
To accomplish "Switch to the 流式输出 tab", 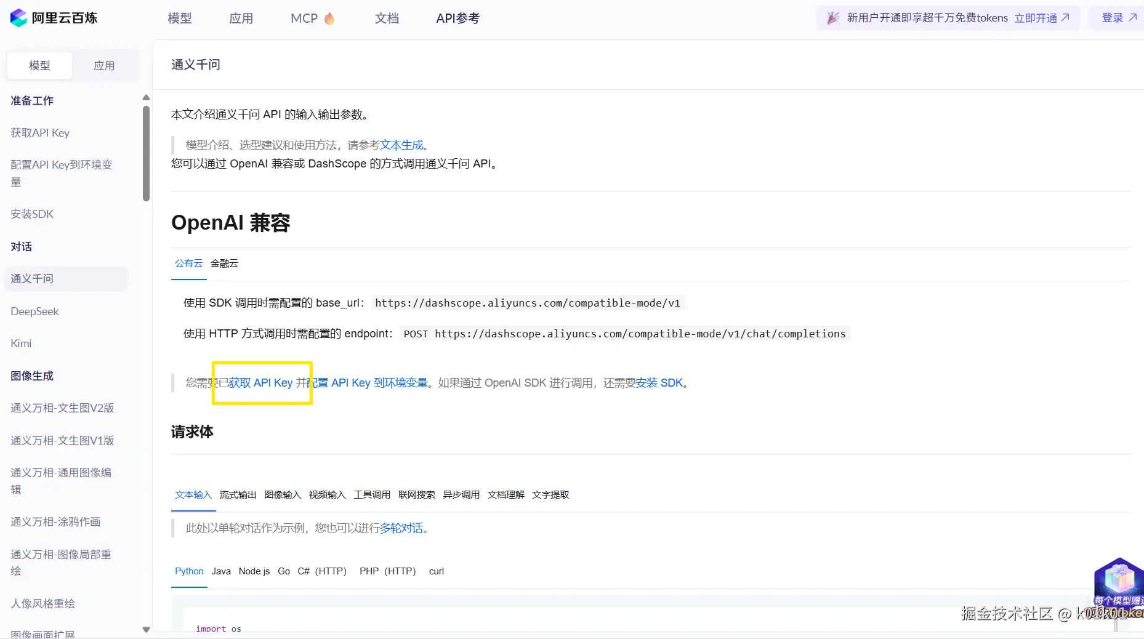I will click(x=238, y=495).
